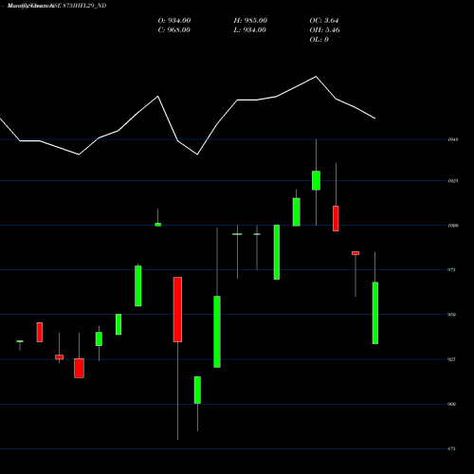The height and width of the screenshot is (474, 474).
Task: Click the 1045 price axis label
Action: (453, 139)
